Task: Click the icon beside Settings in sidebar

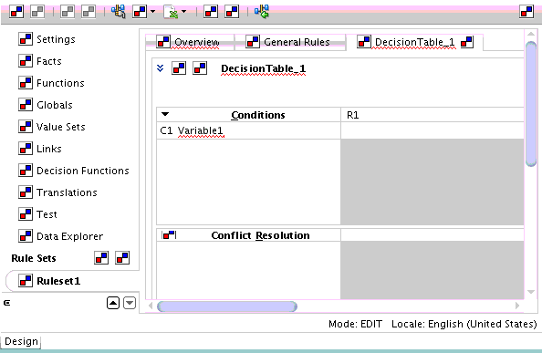Action: 26,39
